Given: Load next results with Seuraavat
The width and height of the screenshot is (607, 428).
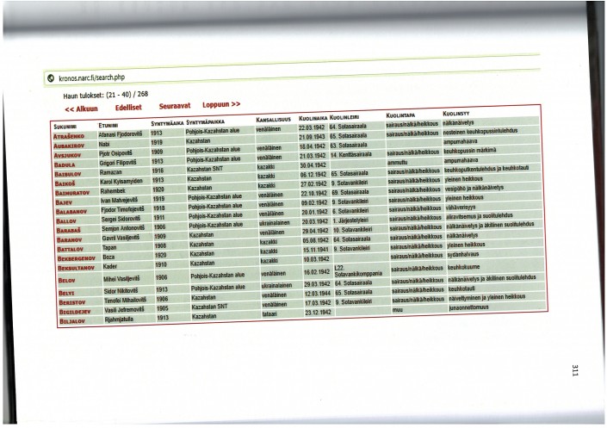Looking at the screenshot, I should [177, 106].
